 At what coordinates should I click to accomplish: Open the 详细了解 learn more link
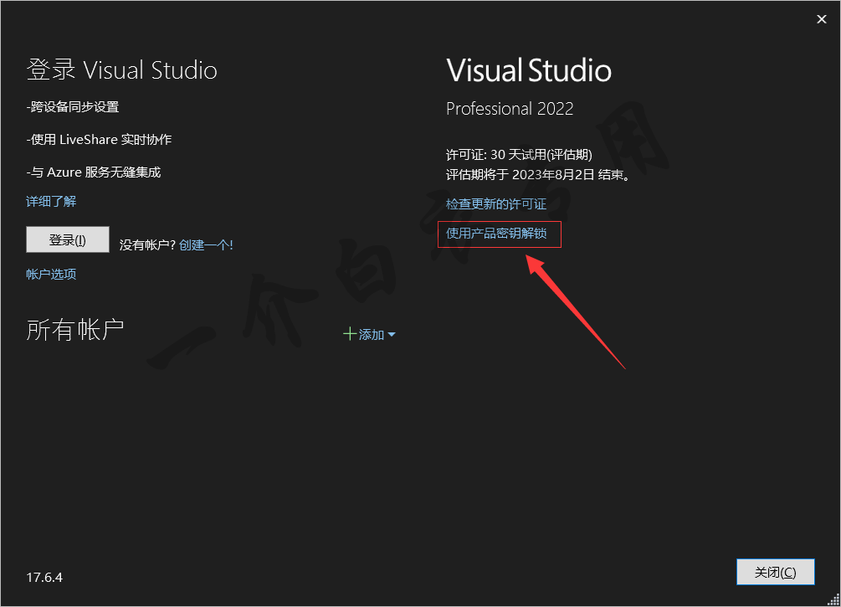tap(51, 201)
